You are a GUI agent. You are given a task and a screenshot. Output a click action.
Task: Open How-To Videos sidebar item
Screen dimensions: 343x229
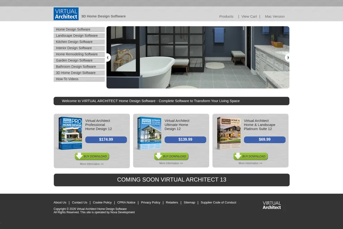click(x=79, y=79)
